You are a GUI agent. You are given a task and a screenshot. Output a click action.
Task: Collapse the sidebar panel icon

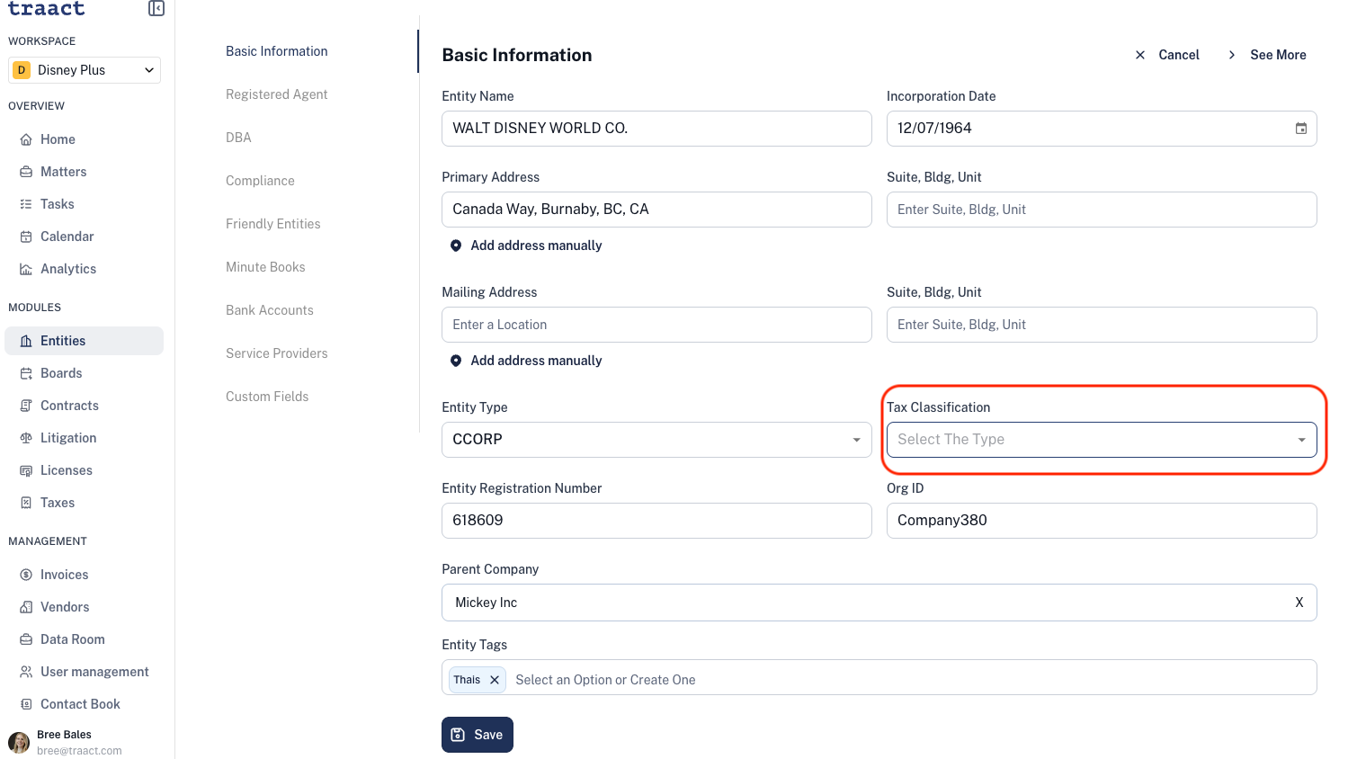point(156,8)
